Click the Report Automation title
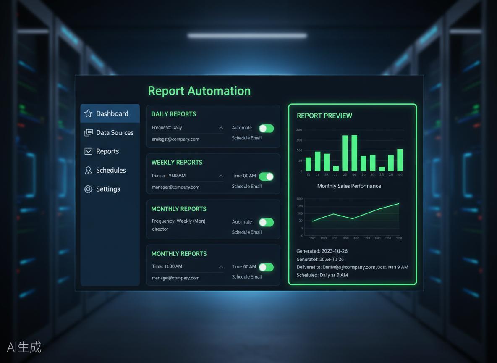The width and height of the screenshot is (497, 363). (199, 91)
